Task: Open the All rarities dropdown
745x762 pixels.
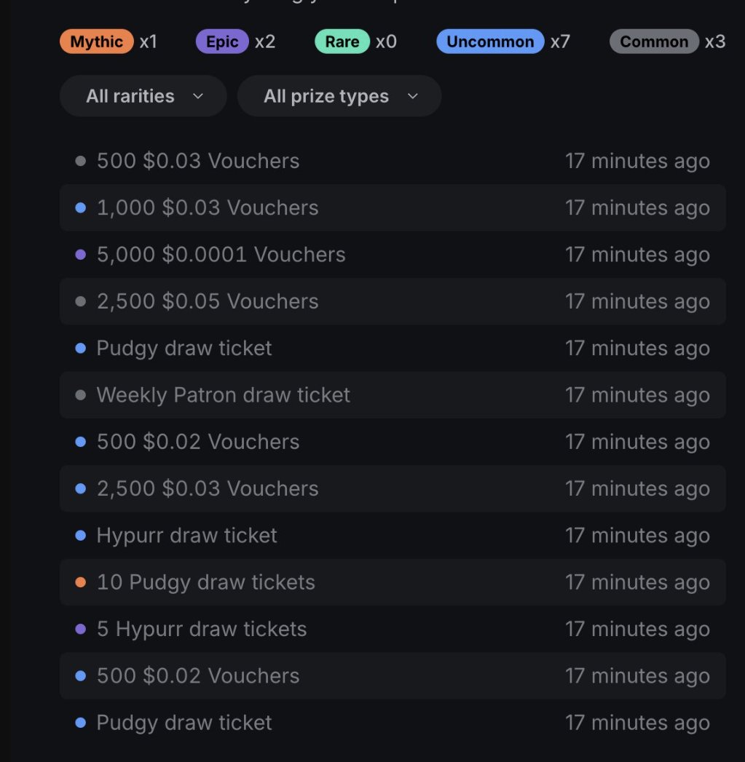Action: pyautogui.click(x=143, y=96)
